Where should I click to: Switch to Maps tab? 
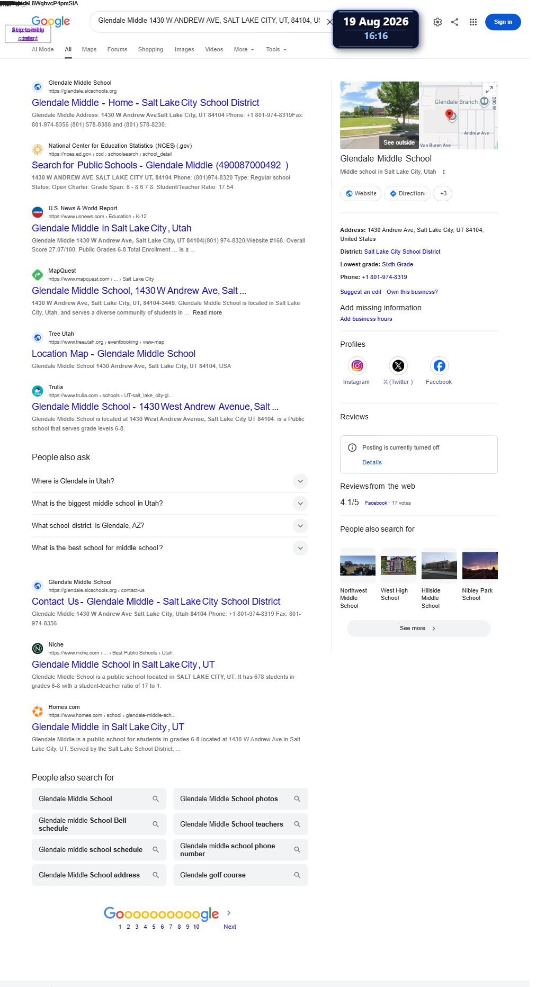90,50
